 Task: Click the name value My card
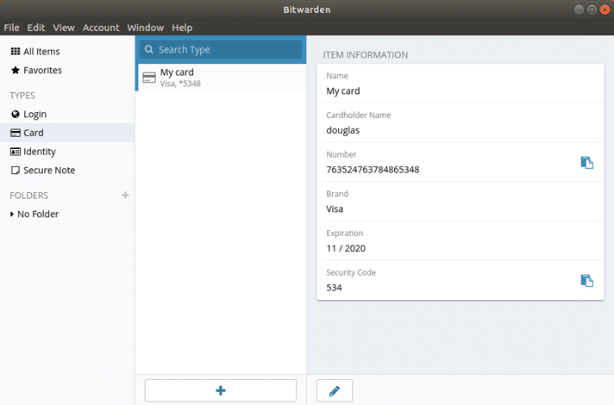[343, 90]
